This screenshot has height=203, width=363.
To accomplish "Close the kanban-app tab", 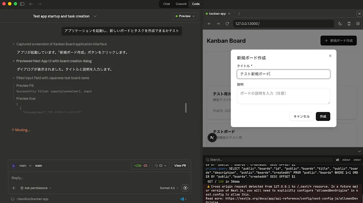I will click(229, 14).
